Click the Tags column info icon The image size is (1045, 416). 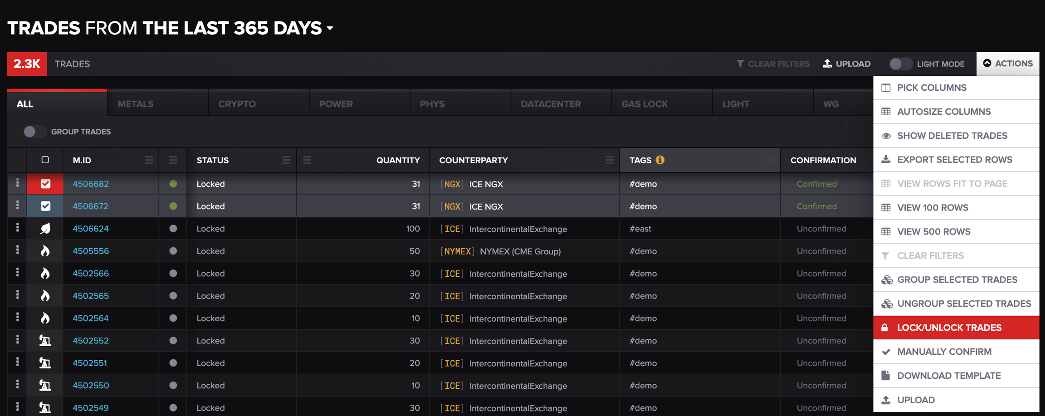tap(660, 160)
